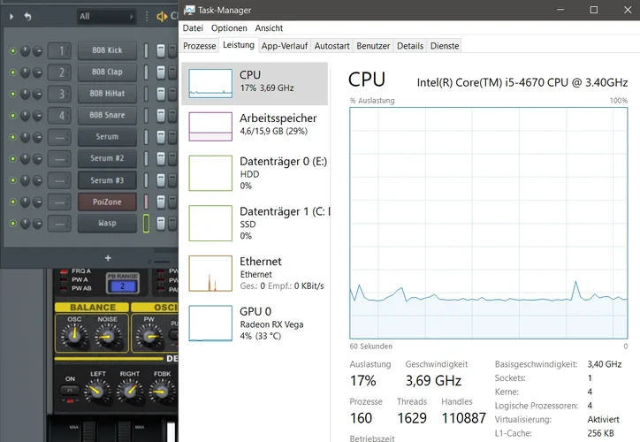Open the Ansicht menu
Screen dimensions: 640x442
[x=269, y=28]
